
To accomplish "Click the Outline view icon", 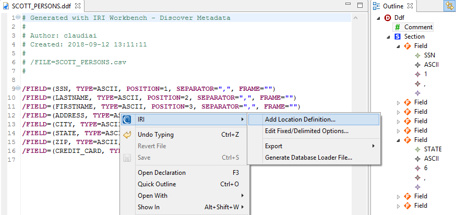I will click(377, 6).
